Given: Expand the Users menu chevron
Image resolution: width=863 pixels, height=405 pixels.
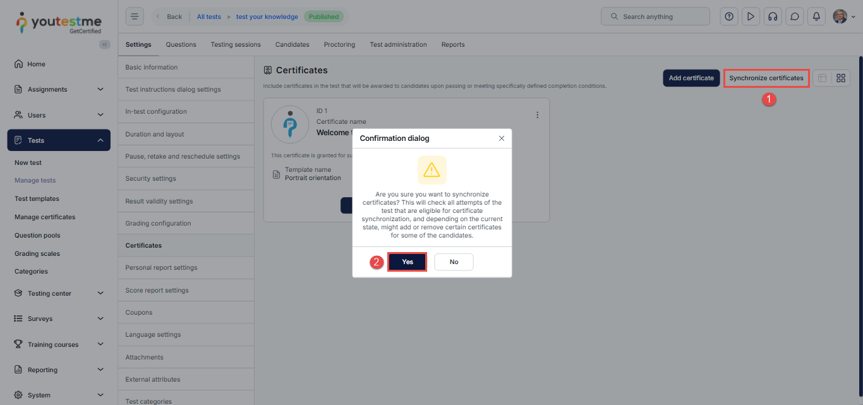Looking at the screenshot, I should pyautogui.click(x=100, y=115).
